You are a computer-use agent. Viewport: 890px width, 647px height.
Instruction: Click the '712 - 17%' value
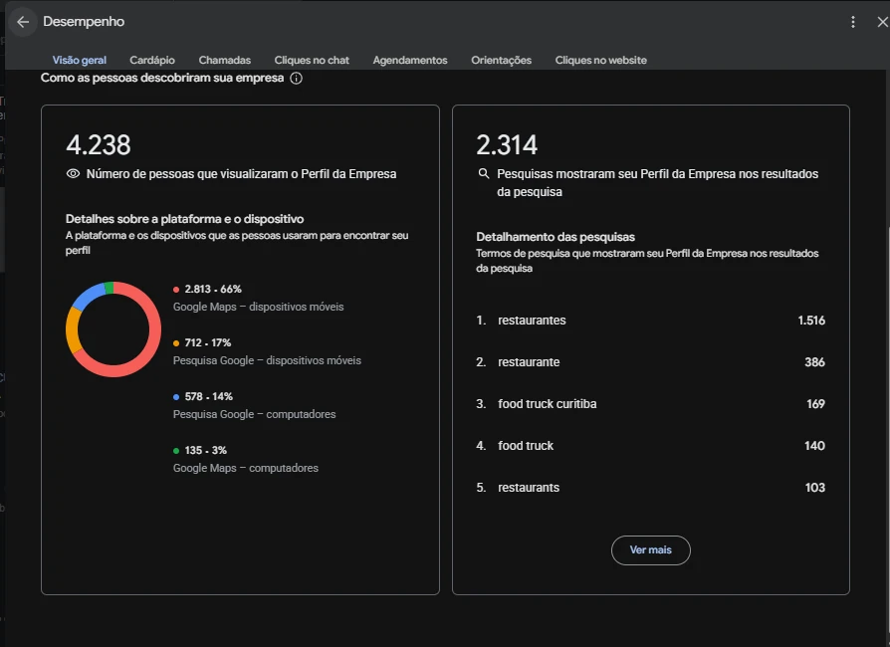(x=208, y=342)
